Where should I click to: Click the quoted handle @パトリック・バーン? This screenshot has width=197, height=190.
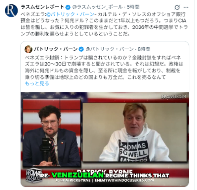pyautogui.click(x=110, y=49)
